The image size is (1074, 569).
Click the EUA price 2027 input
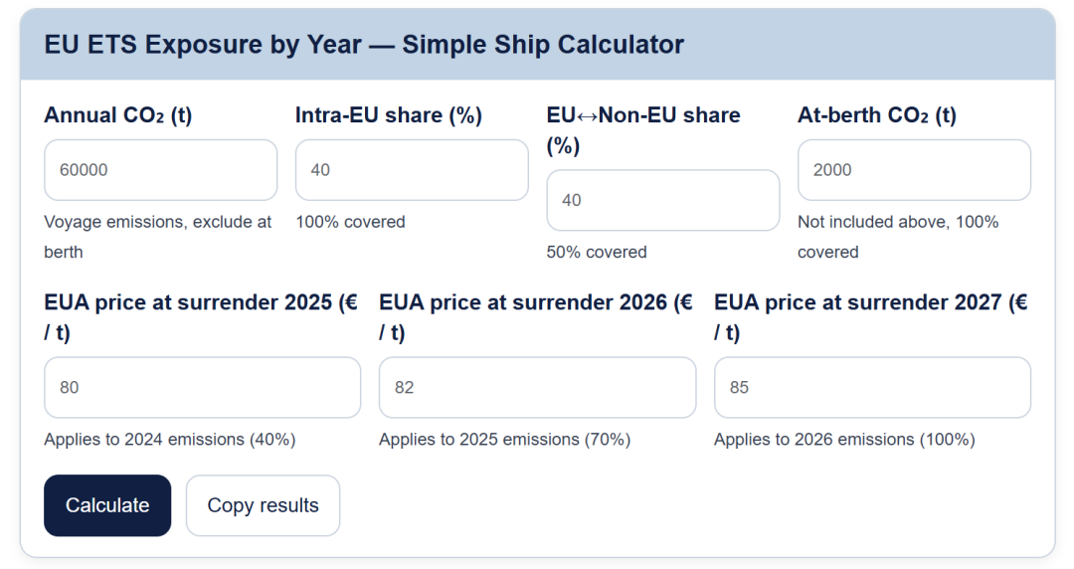coord(872,387)
